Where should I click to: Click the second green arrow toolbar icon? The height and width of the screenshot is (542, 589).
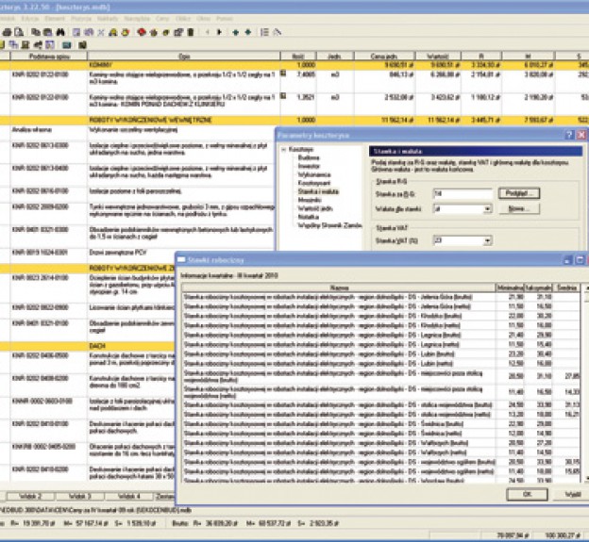(248, 32)
